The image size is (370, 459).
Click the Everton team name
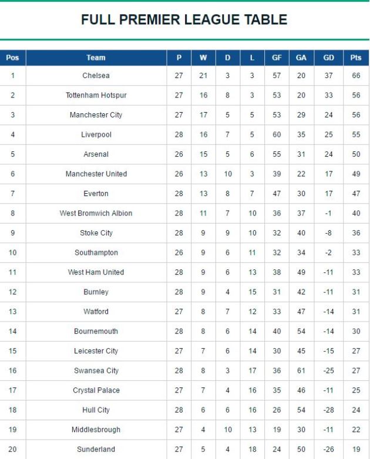[x=96, y=194]
